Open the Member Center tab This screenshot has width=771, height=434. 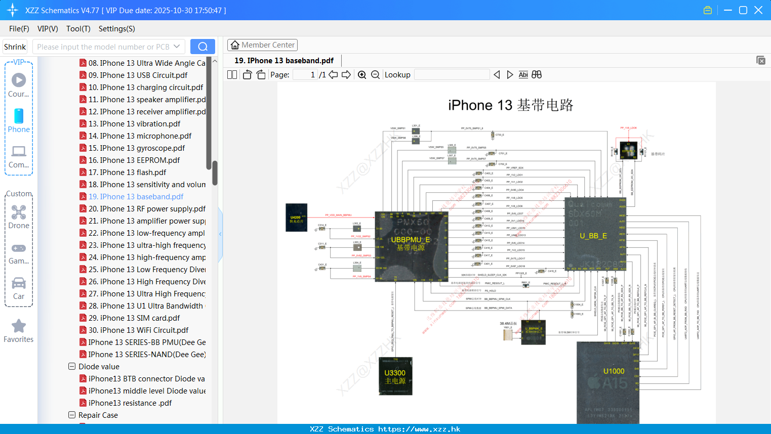click(262, 45)
